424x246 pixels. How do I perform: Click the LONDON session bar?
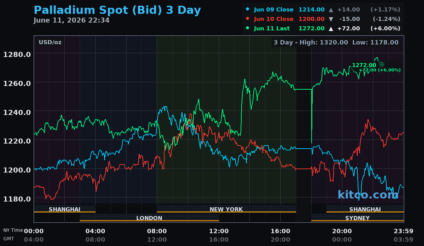pyautogui.click(x=149, y=218)
